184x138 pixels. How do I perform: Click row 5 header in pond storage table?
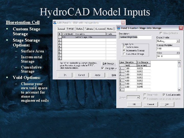click(x=60, y=49)
